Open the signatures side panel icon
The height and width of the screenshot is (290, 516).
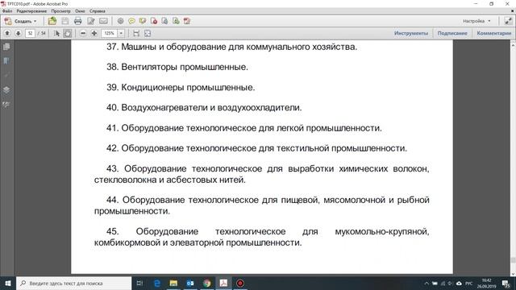(6, 105)
